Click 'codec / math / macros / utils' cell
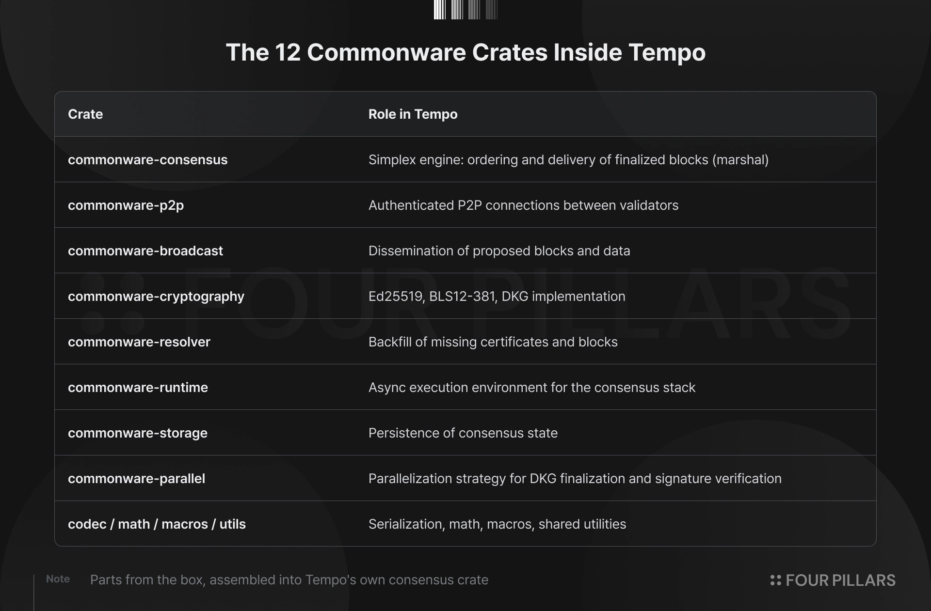The height and width of the screenshot is (611, 931). (x=157, y=524)
